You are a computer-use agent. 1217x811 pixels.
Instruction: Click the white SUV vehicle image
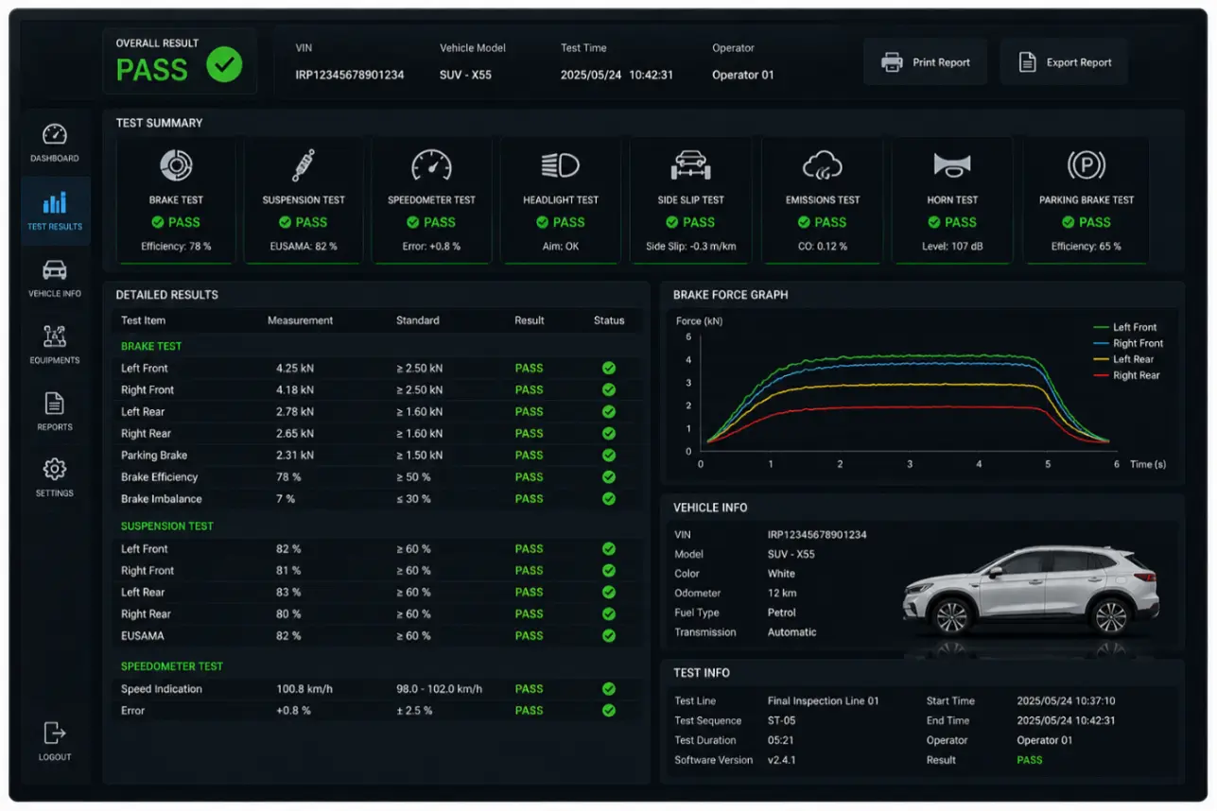click(1030, 591)
